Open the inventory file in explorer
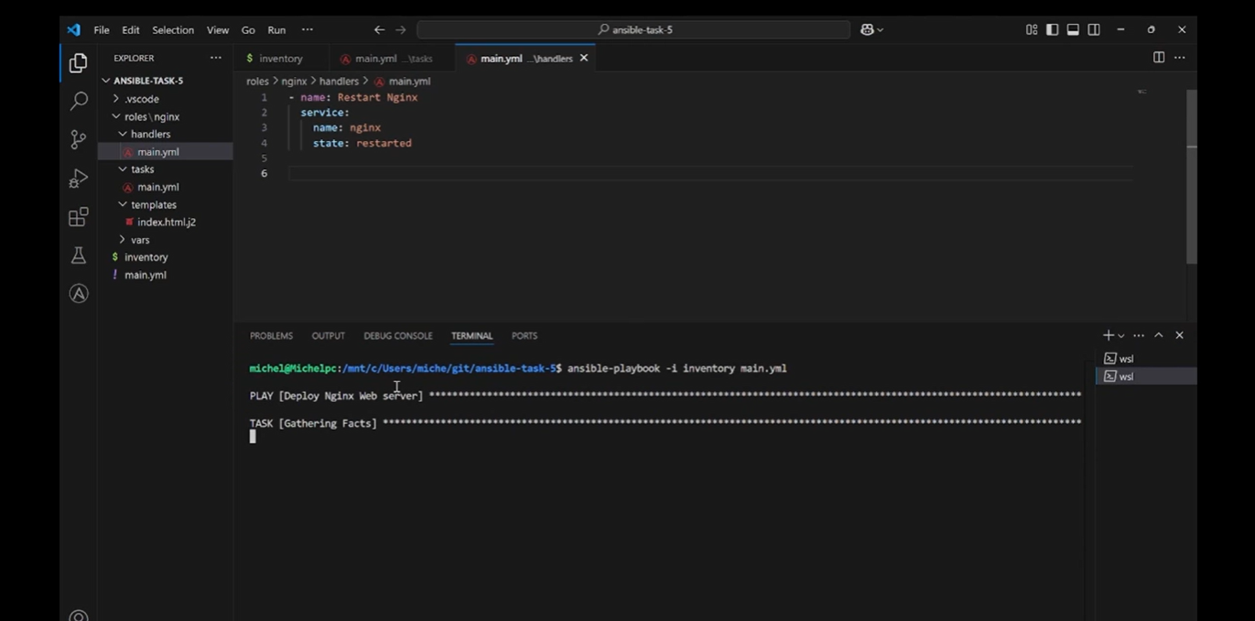Viewport: 1255px width, 621px height. (x=166, y=257)
